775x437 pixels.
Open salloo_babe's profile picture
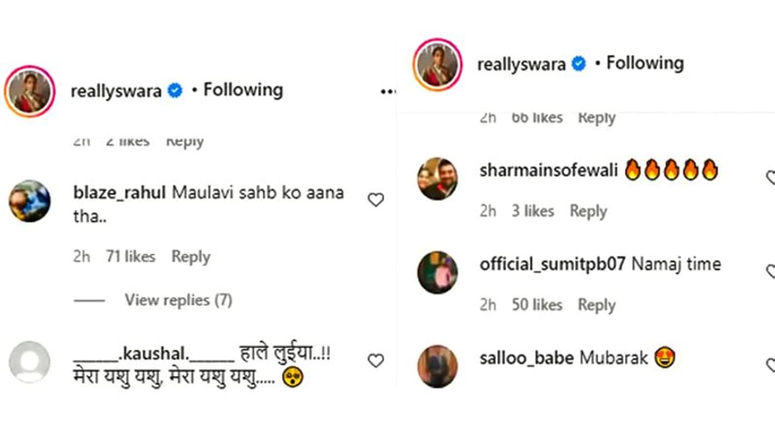click(438, 366)
